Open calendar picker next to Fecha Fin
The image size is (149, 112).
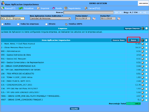119,19
